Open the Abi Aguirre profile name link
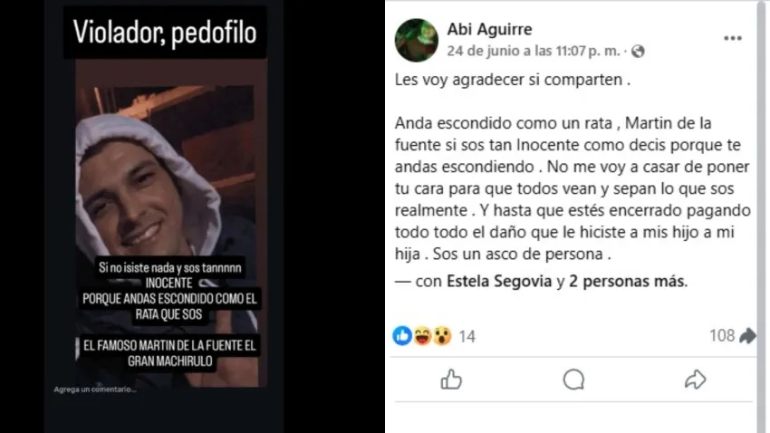This screenshot has height=433, width=770. 489,30
